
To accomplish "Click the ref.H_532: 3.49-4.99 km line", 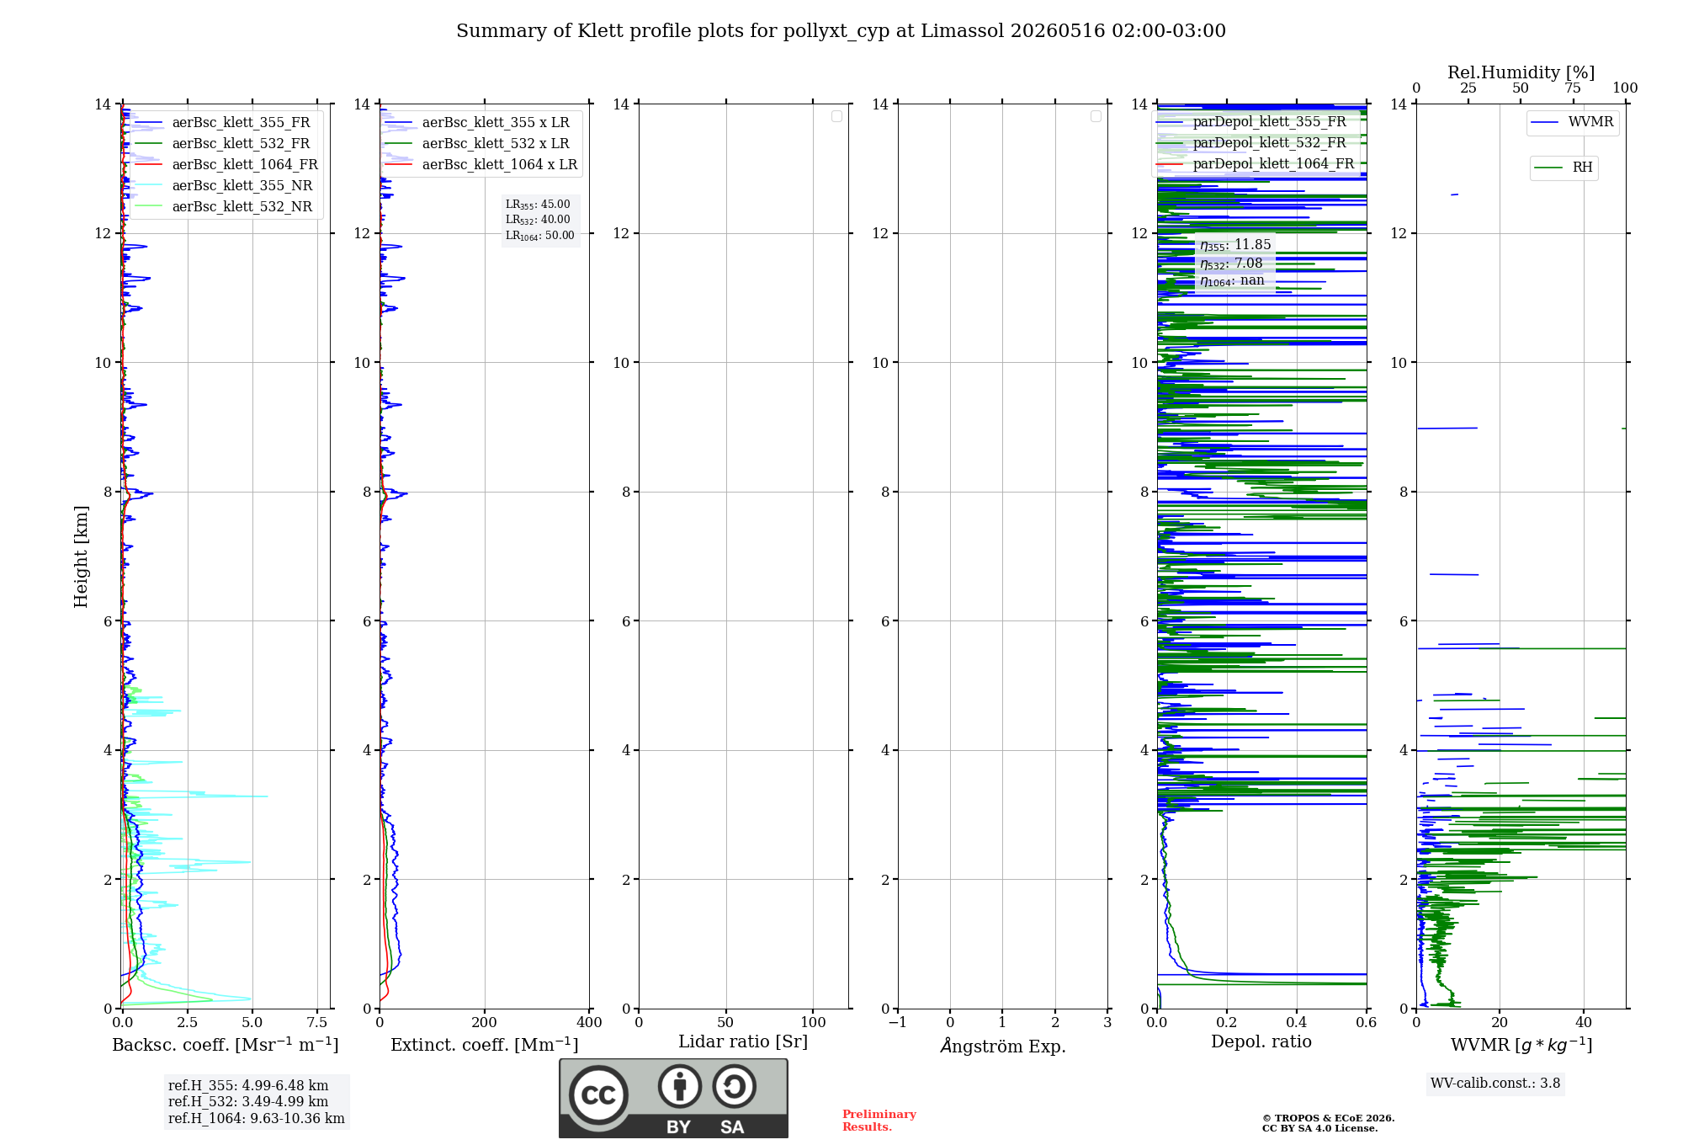I will 248,1102.
